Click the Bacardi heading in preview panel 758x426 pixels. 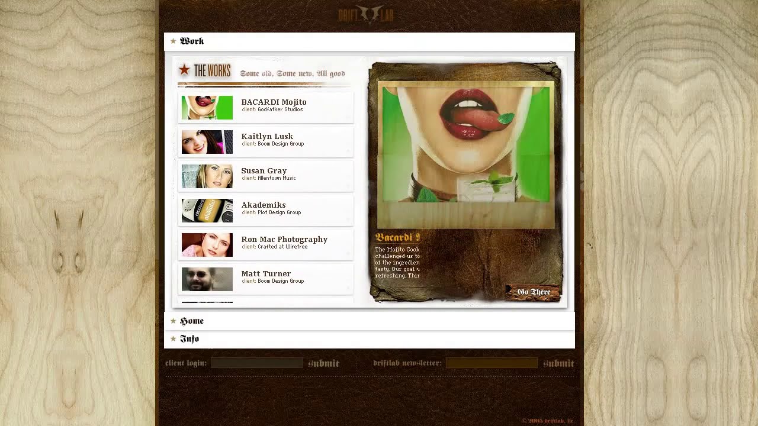397,237
